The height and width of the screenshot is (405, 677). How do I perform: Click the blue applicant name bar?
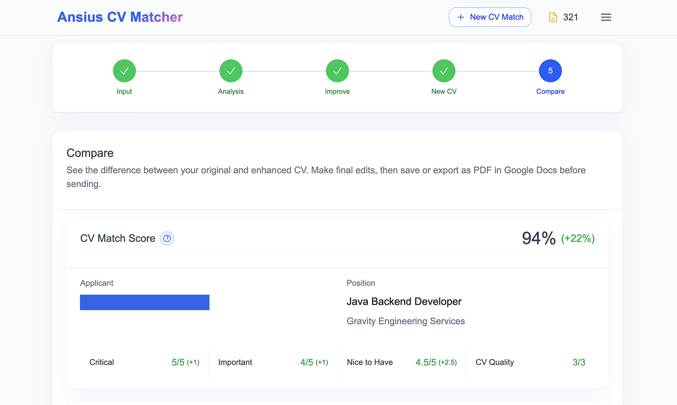144,302
